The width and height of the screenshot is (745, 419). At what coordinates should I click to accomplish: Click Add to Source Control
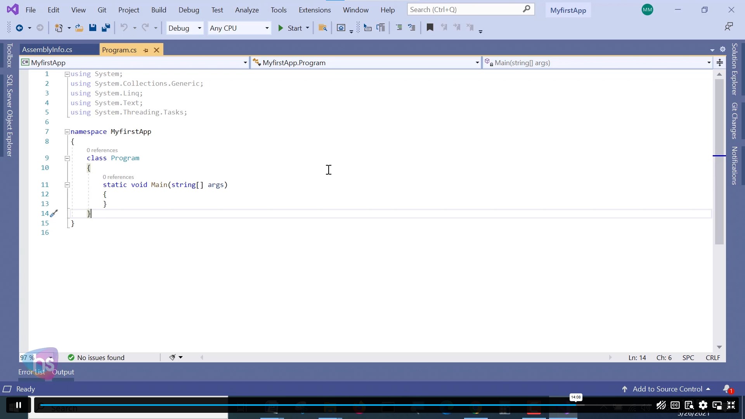667,389
